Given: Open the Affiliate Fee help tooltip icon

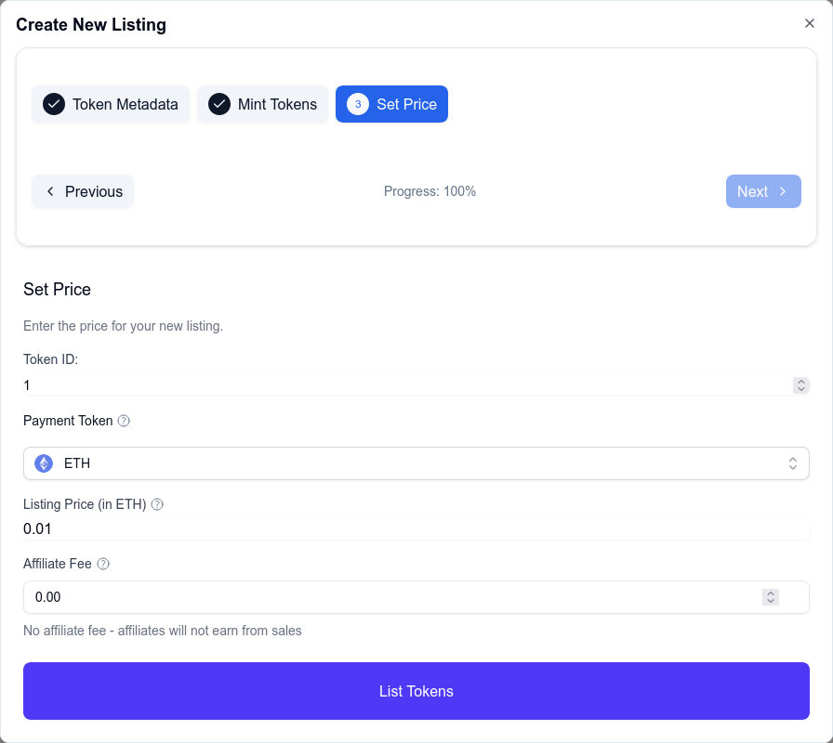Looking at the screenshot, I should click(102, 564).
